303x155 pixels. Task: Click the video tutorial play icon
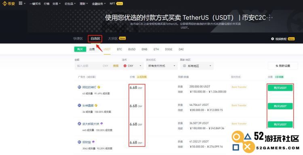point(272,39)
